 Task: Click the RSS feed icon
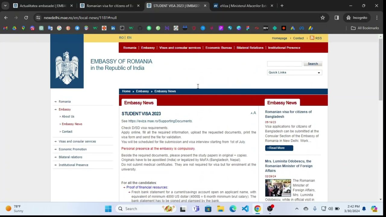pos(312,38)
